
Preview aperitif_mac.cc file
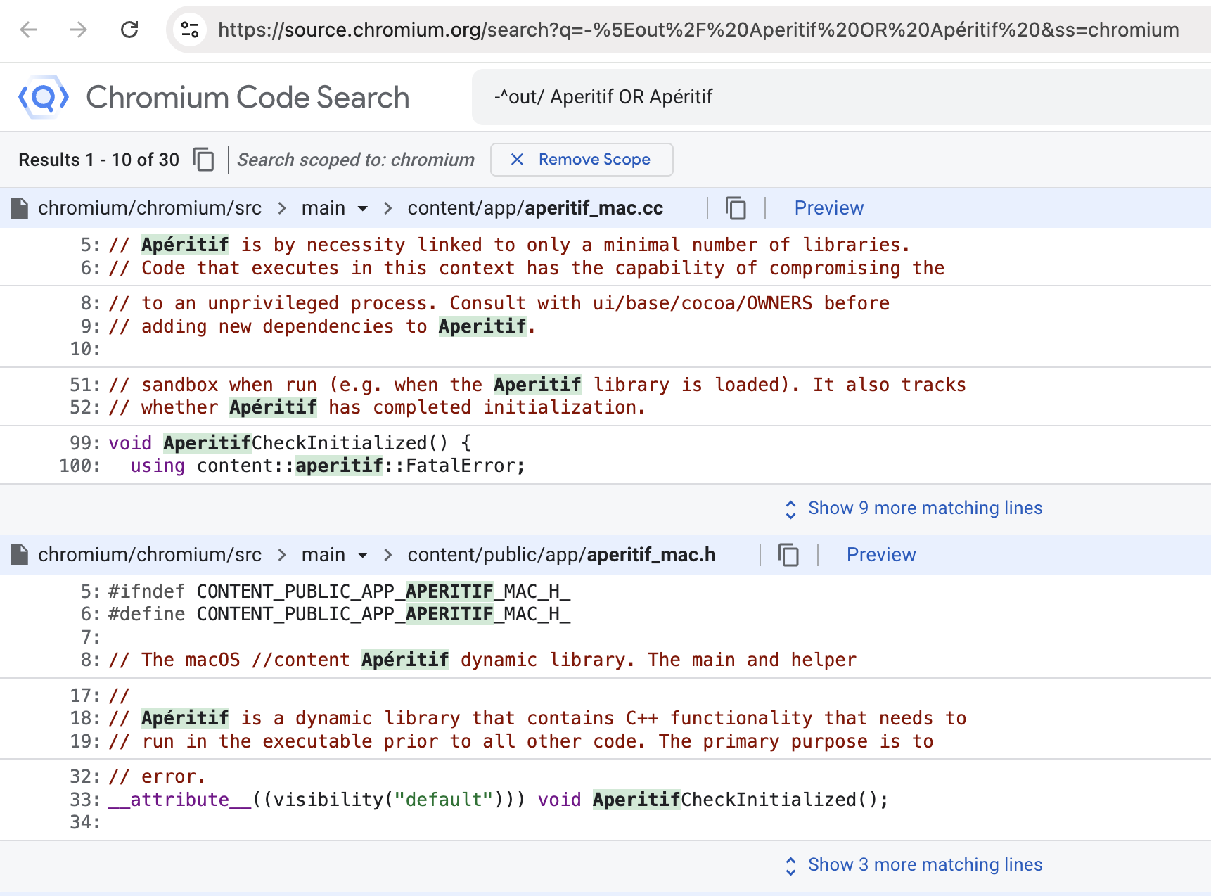pos(828,208)
